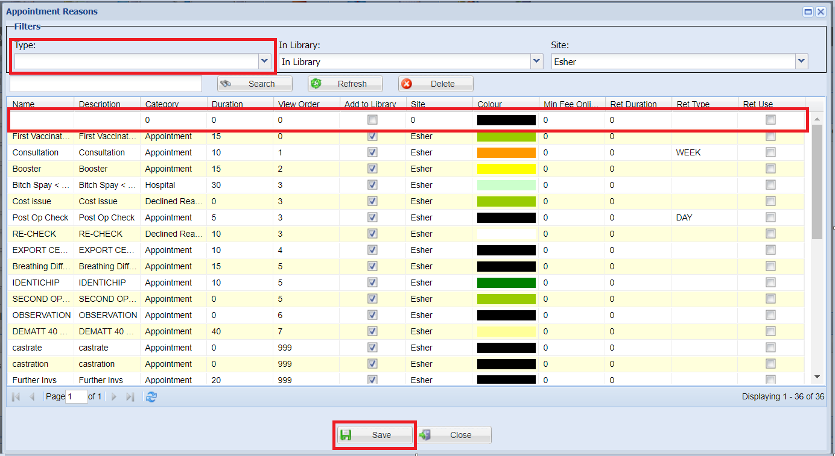Save the appointment reasons
Screen dimensions: 835x456
click(x=375, y=435)
